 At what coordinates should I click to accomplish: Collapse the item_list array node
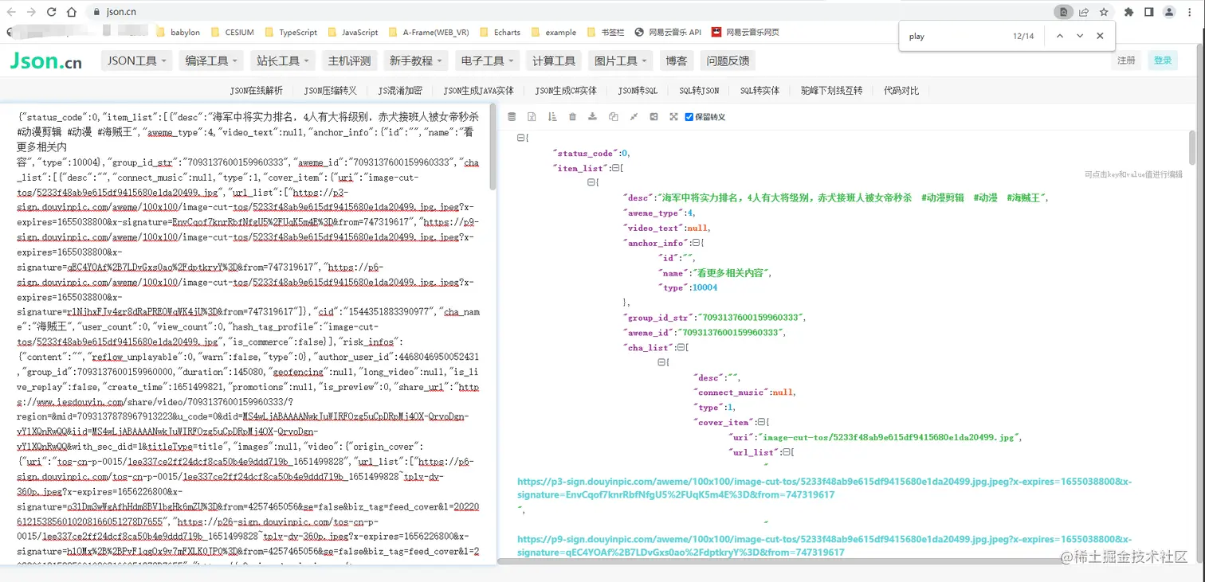coord(614,168)
